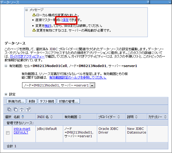Screen dimensions: 172x153
Task: Expand the 設定 section
Action: click(6, 94)
